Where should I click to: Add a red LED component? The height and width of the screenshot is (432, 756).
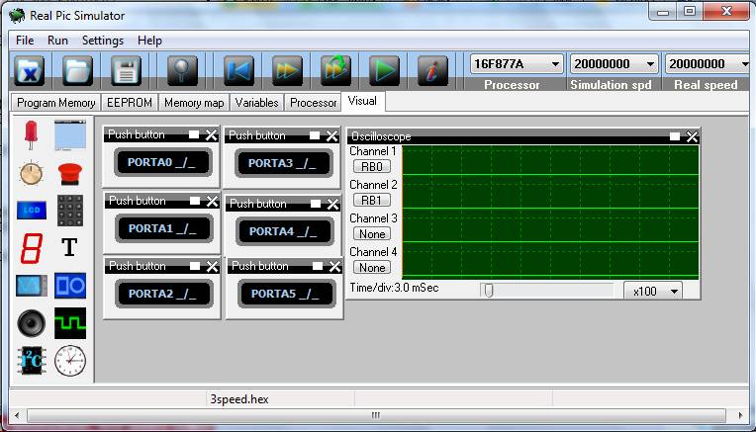(31, 135)
